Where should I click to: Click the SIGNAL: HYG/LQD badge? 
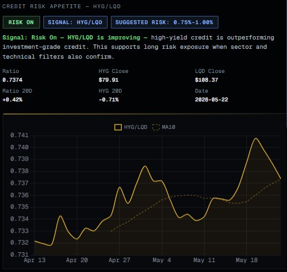(x=75, y=22)
